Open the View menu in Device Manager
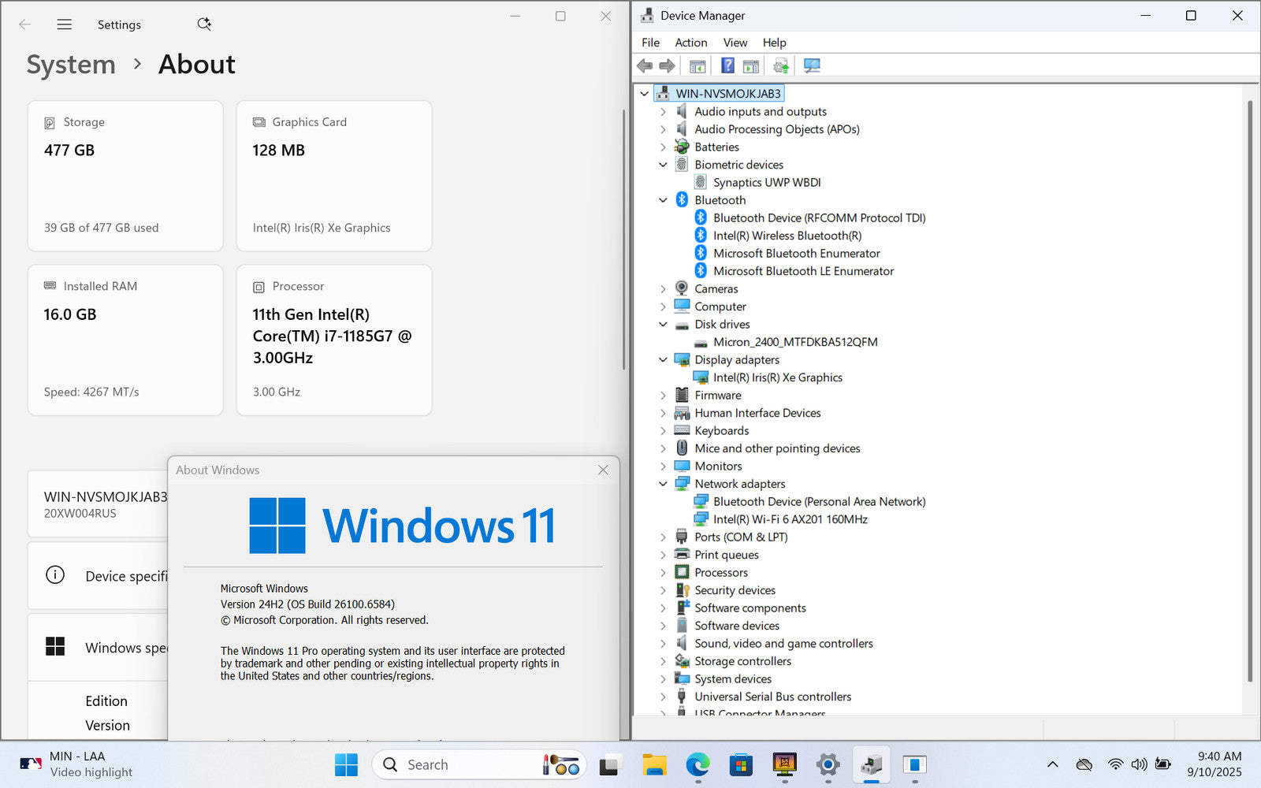 pyautogui.click(x=735, y=43)
